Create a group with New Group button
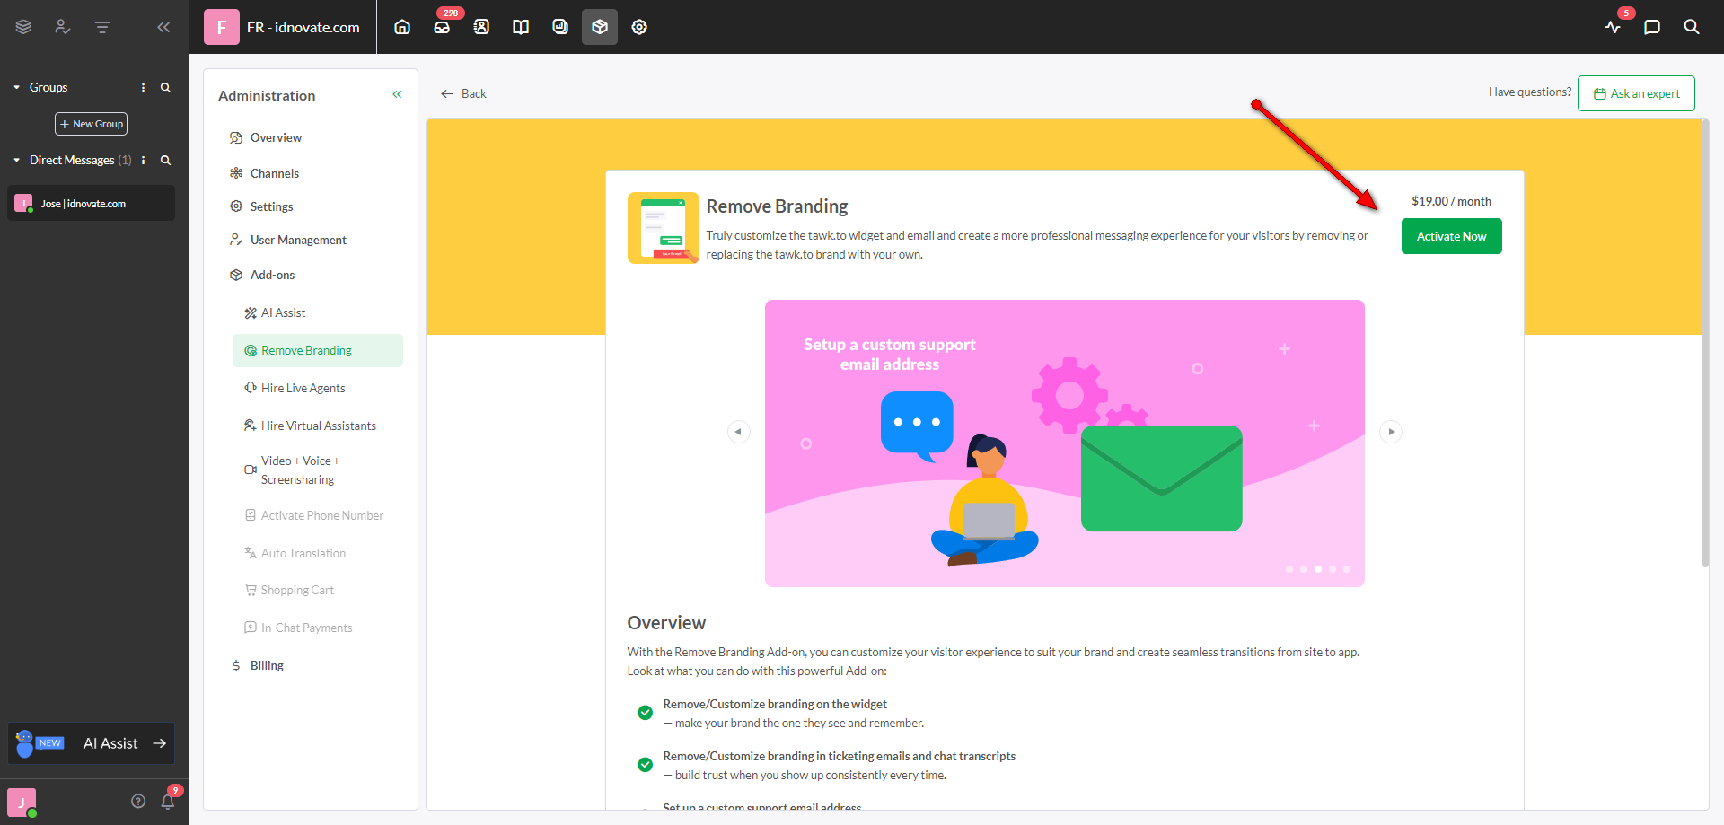 coord(91,124)
